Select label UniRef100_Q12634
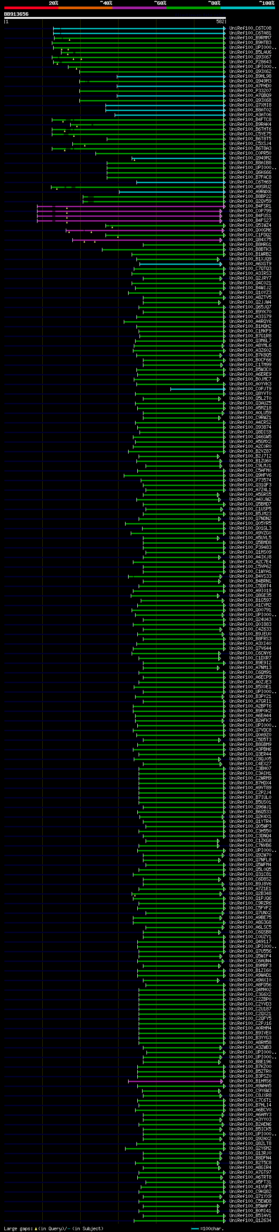 click(250, 1220)
